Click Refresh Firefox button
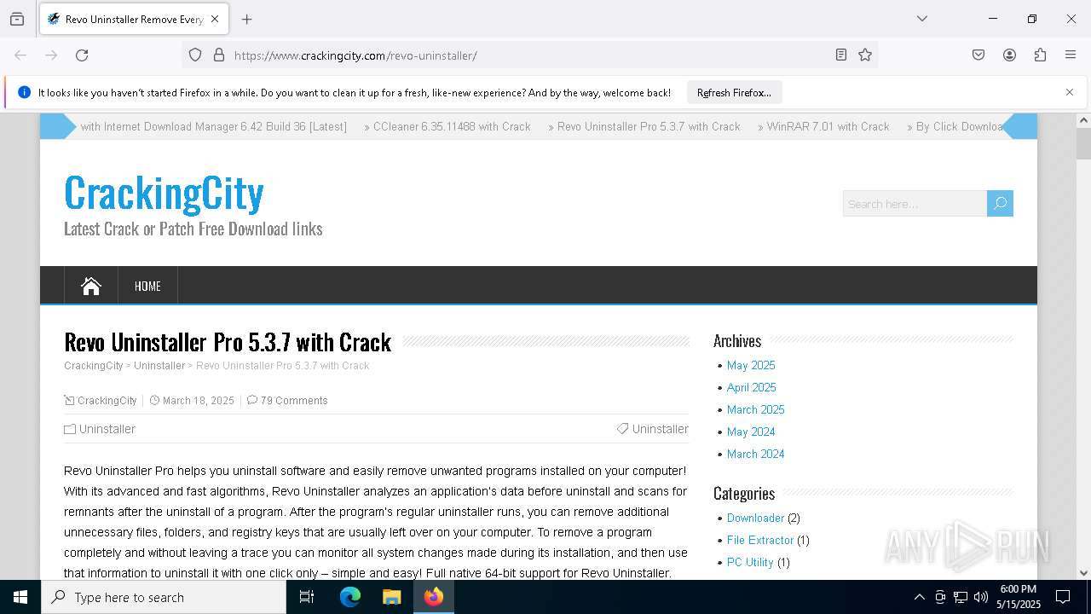The height and width of the screenshot is (614, 1091). tap(734, 92)
